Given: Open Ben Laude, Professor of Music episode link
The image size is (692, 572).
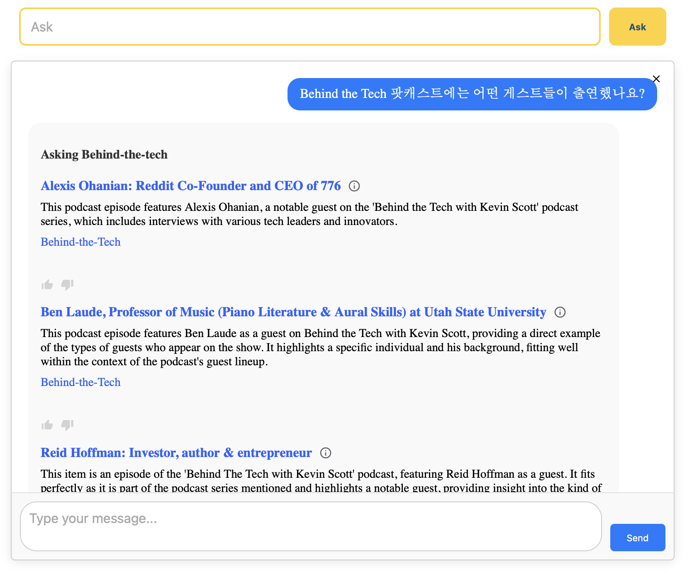Looking at the screenshot, I should (293, 312).
